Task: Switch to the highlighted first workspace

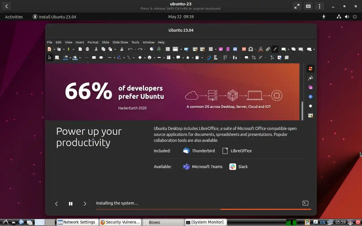Action: click(40, 222)
